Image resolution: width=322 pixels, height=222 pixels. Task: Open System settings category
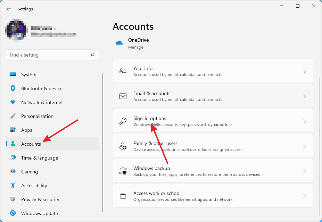tap(52, 75)
